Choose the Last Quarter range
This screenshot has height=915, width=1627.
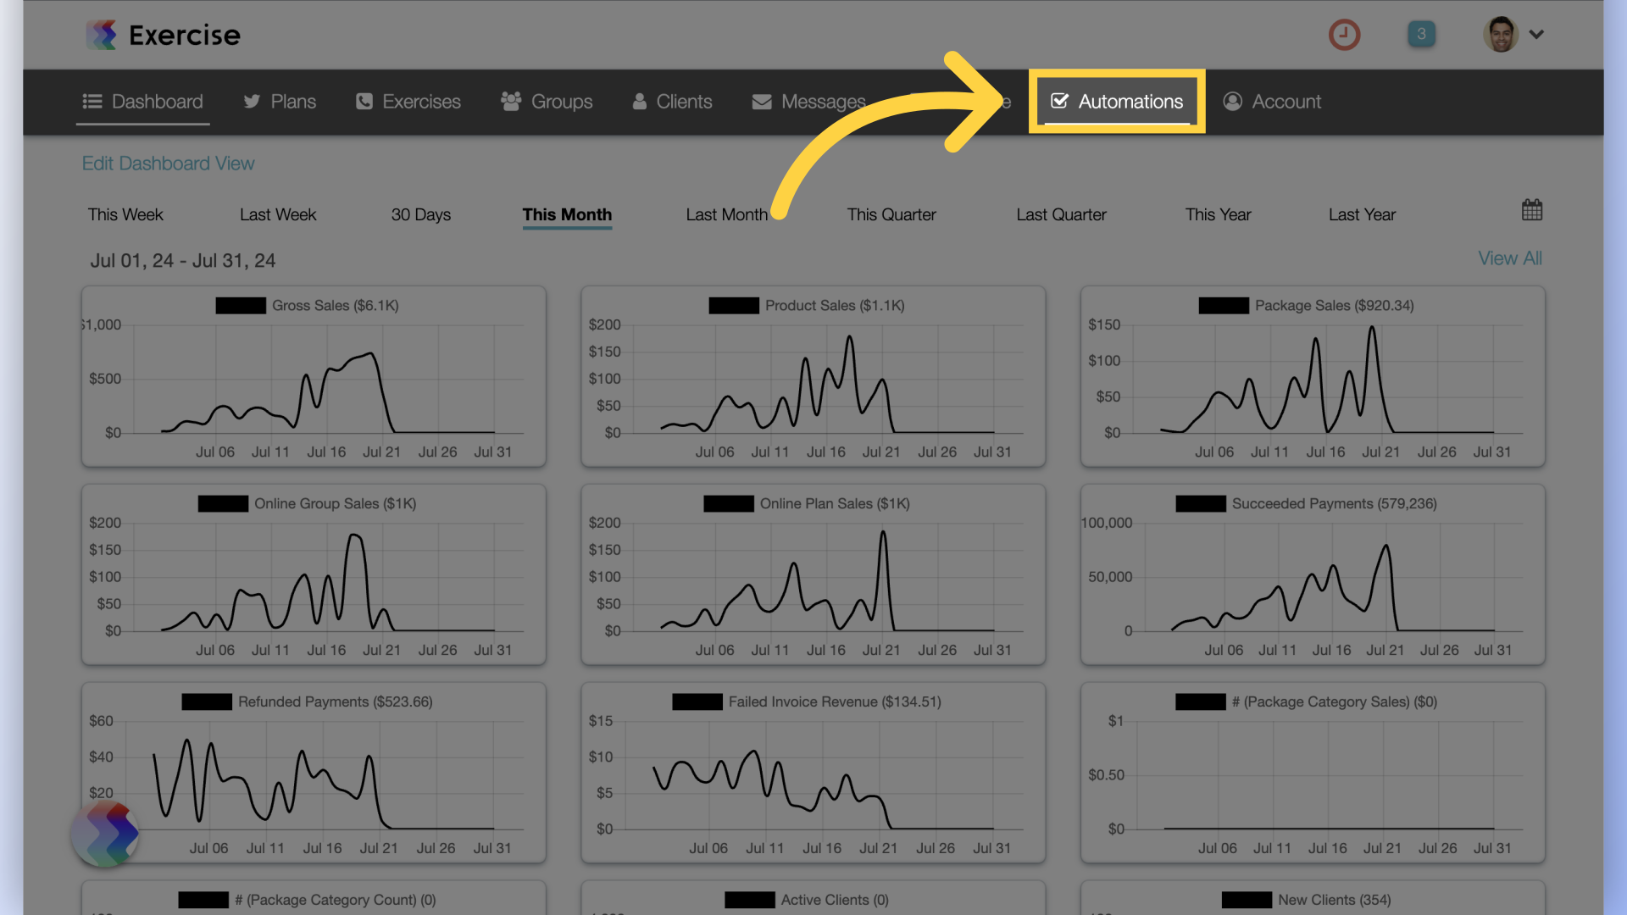[1061, 214]
